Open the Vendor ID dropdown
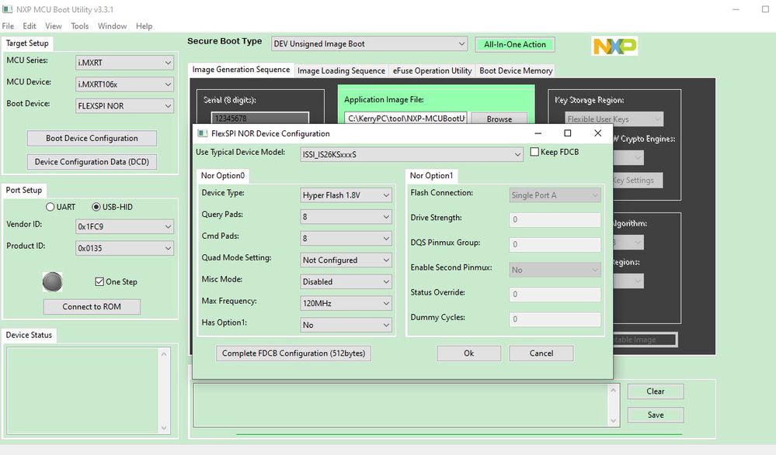The width and height of the screenshot is (776, 455). pos(124,227)
